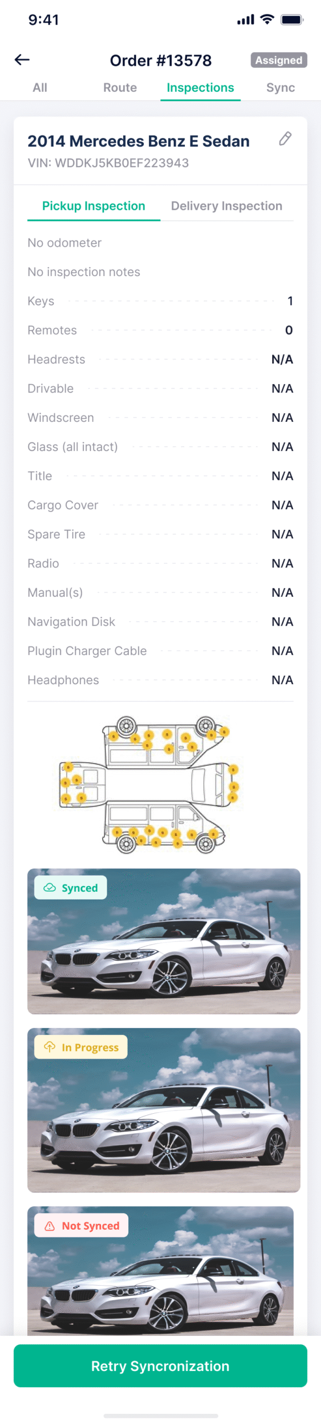Open the Route tab
Image resolution: width=321 pixels, height=1425 pixels.
(120, 87)
